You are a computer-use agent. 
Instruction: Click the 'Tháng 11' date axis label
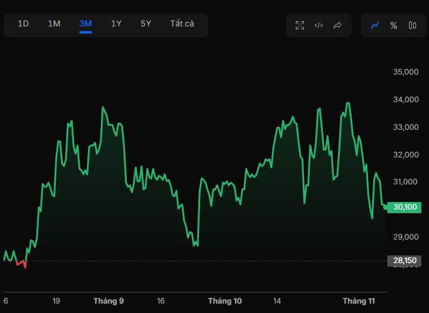point(359,301)
